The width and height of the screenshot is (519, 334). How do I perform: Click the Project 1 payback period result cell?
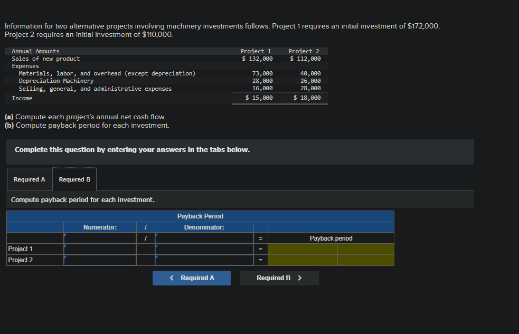[x=303, y=249]
